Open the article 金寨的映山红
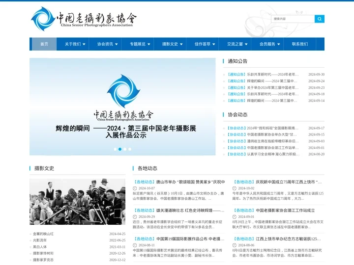Viewport: 354px width, 265px height. pos(43,234)
